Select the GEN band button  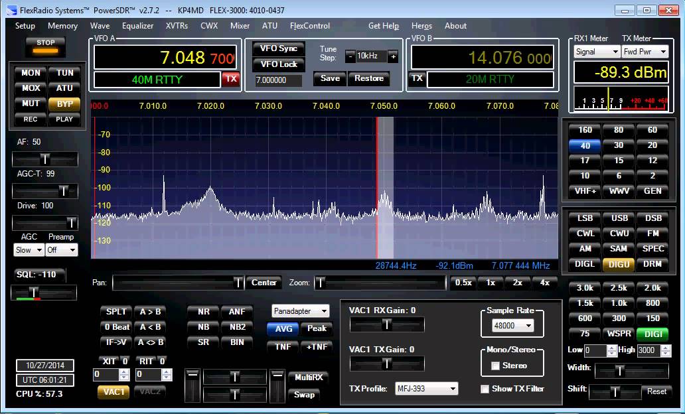coord(652,191)
